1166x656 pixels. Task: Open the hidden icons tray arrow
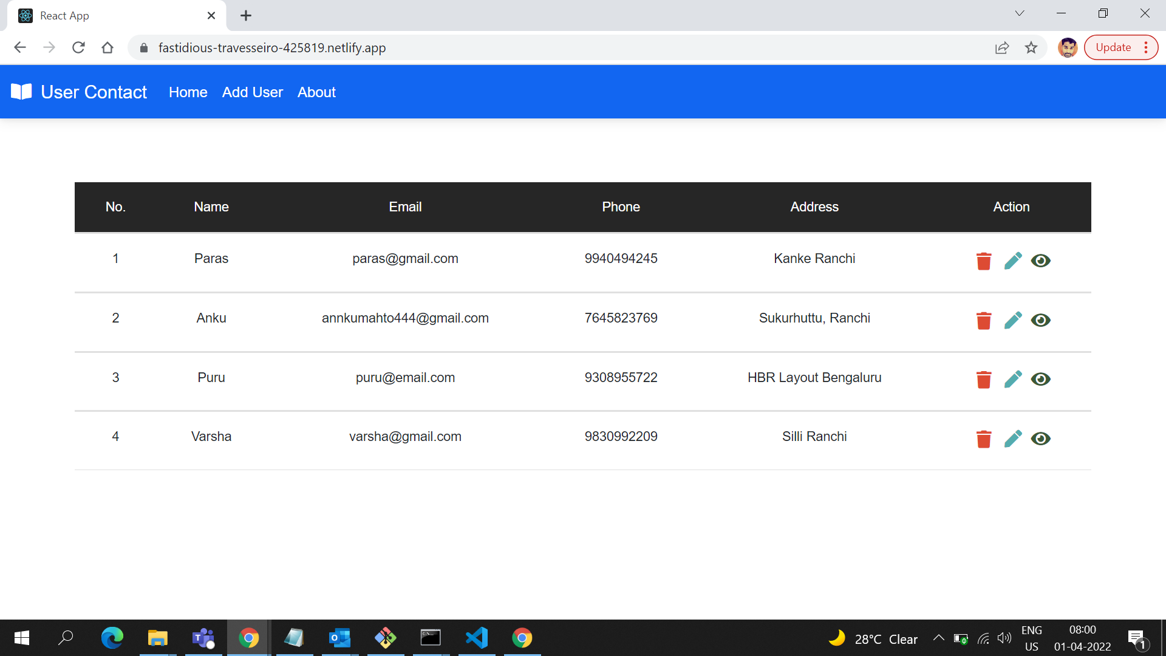938,638
